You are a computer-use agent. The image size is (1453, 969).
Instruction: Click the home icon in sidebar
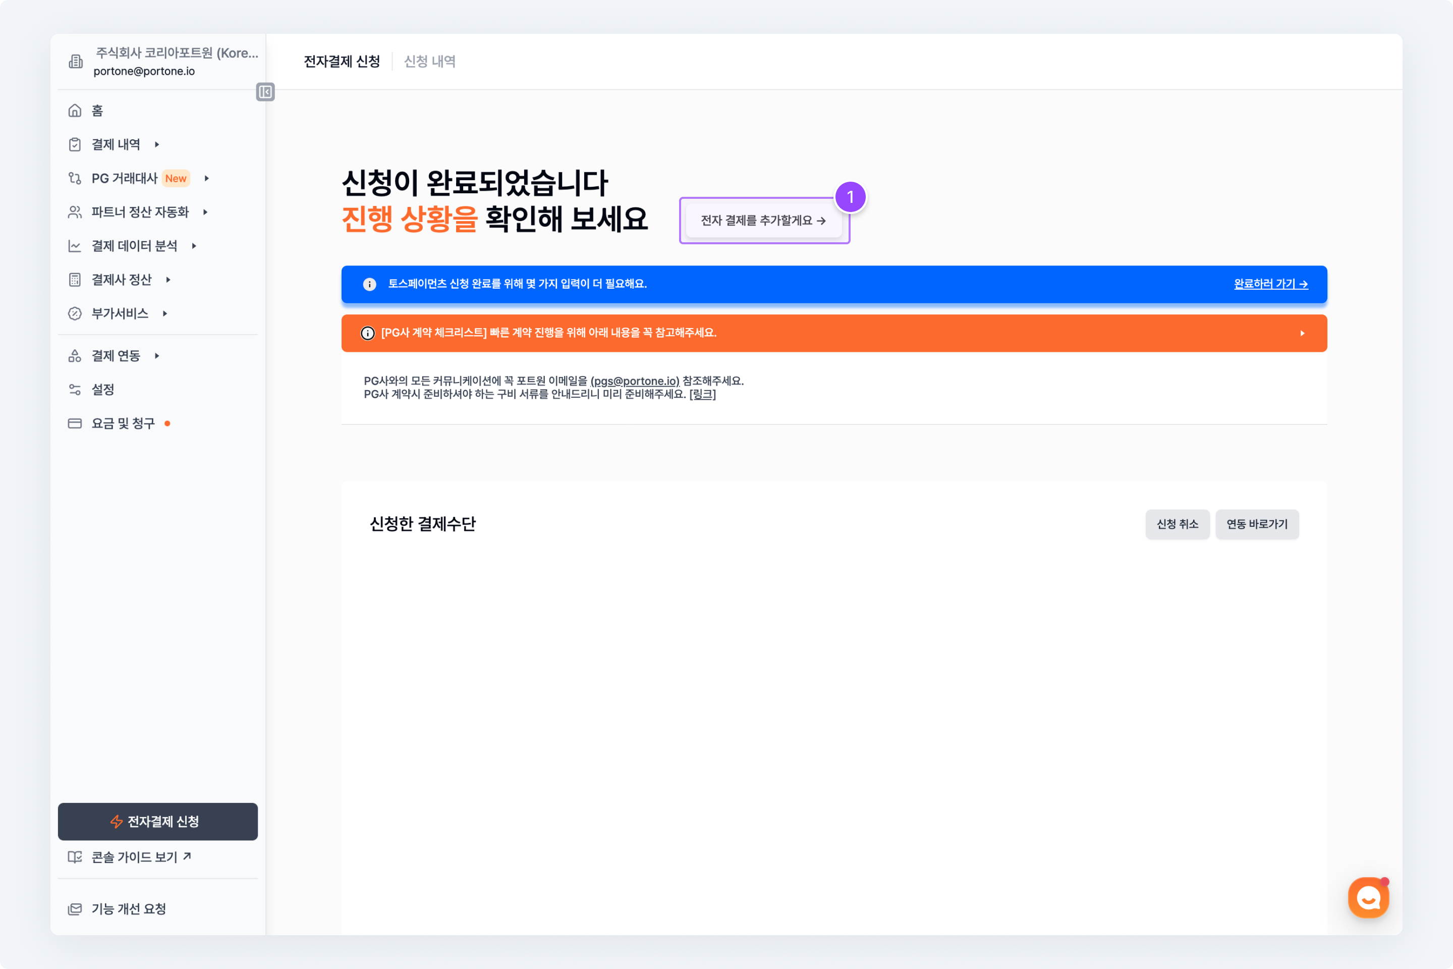pyautogui.click(x=75, y=111)
